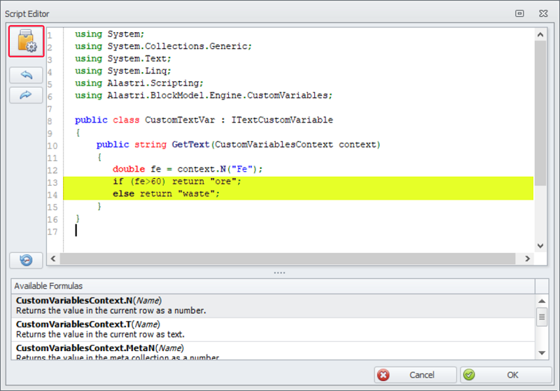Click 'ITextCustomVariable' interface name

tap(282, 120)
